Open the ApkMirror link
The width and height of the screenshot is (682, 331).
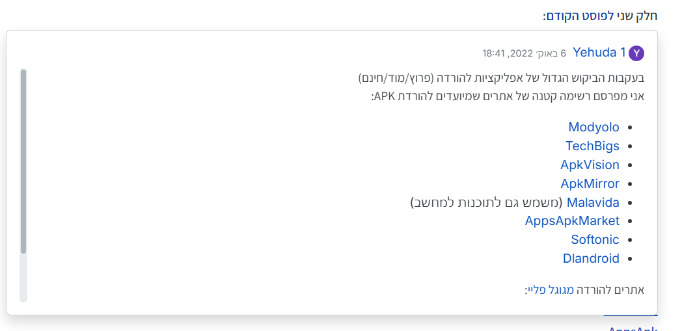pyautogui.click(x=590, y=184)
